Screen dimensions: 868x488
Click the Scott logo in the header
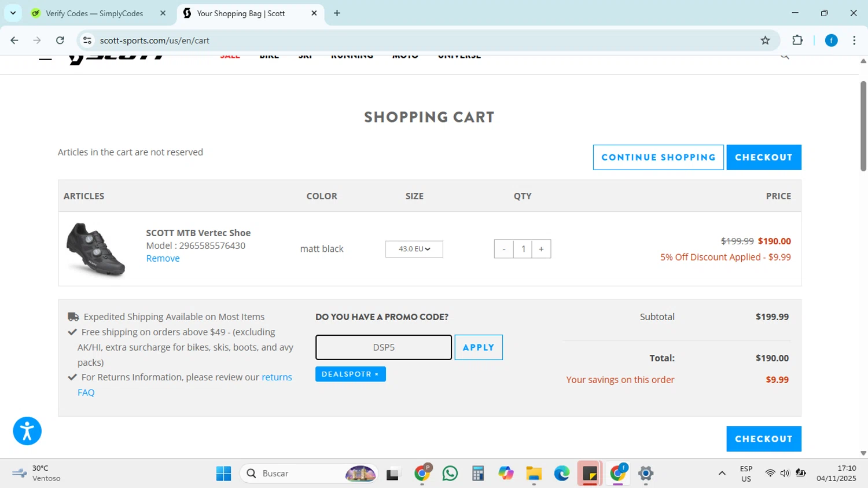117,59
